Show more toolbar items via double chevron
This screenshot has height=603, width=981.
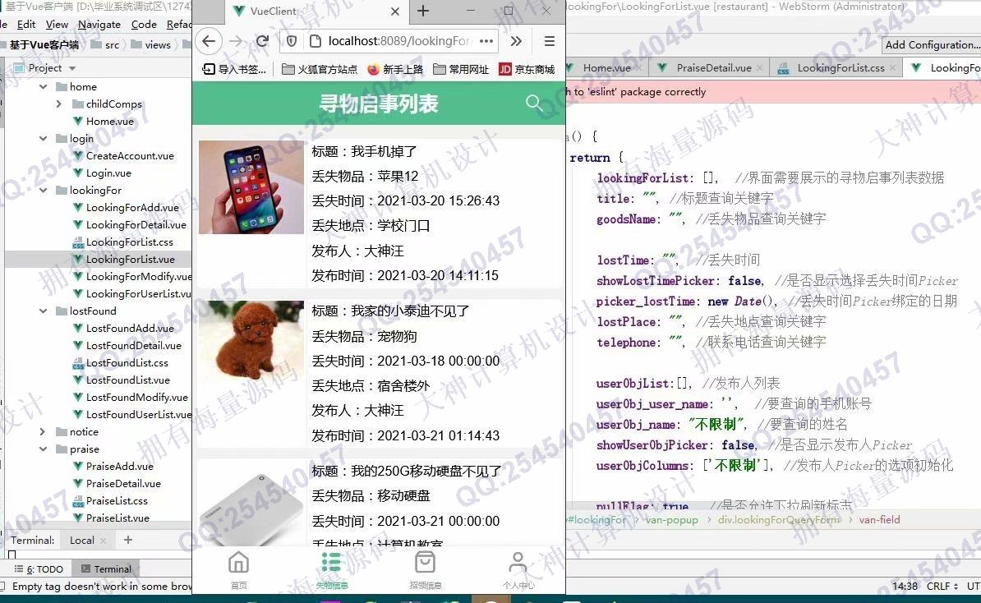pyautogui.click(x=515, y=41)
